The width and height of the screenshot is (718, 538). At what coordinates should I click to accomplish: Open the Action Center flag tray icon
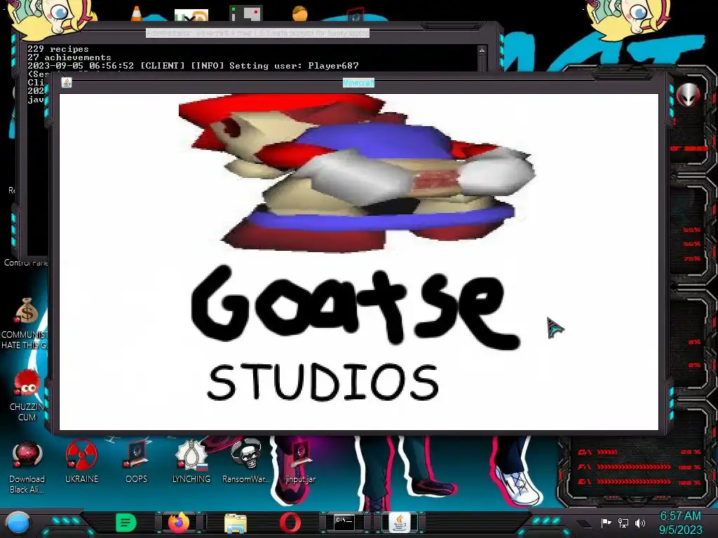coord(606,523)
